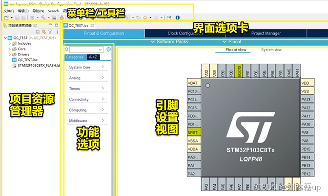The image size is (328, 196).
Task: Click the Save toolbar icon
Action: point(18,18)
